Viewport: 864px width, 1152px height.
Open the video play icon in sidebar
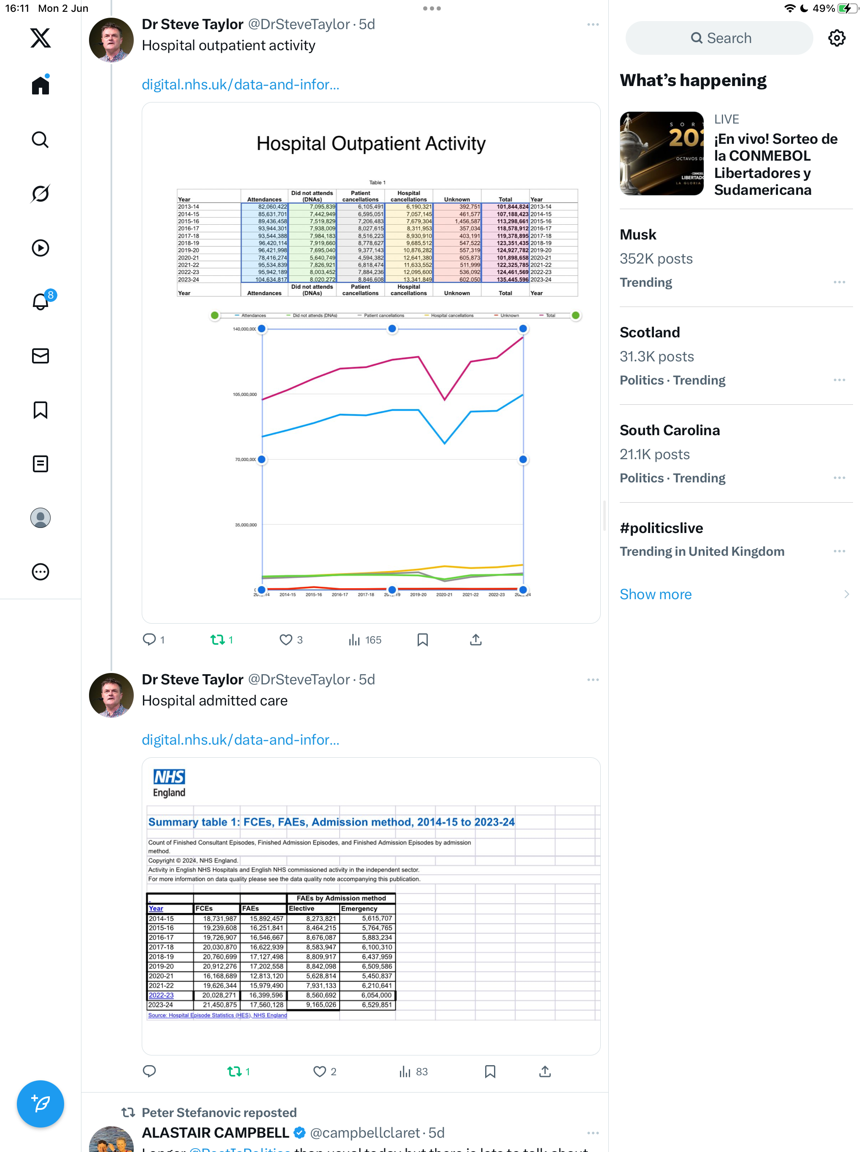40,248
